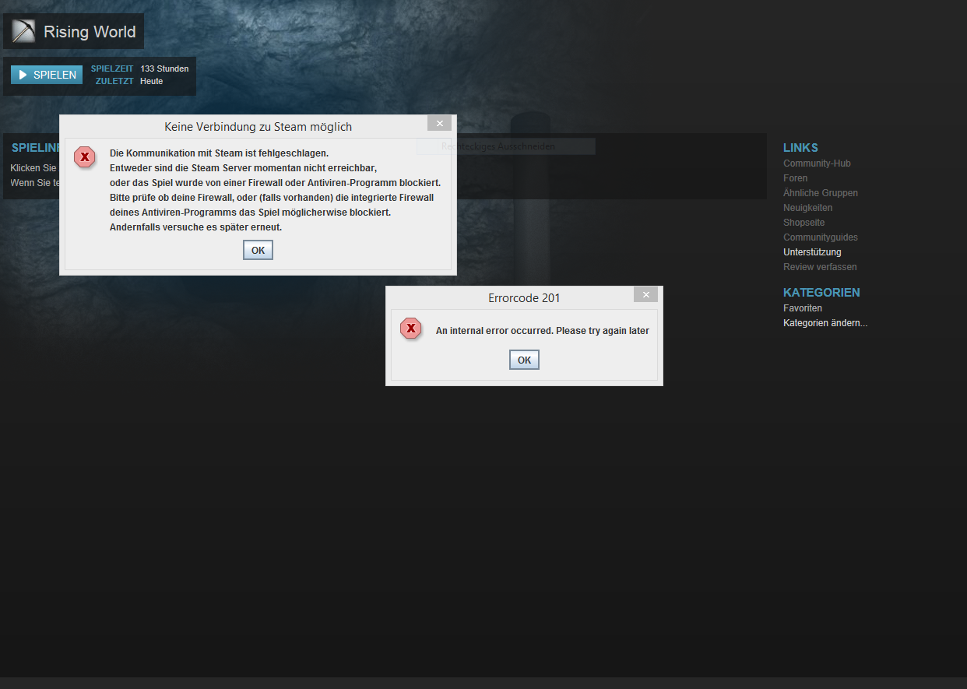Open the Community-Hub link
Viewport: 967px width, 689px height.
tap(817, 163)
